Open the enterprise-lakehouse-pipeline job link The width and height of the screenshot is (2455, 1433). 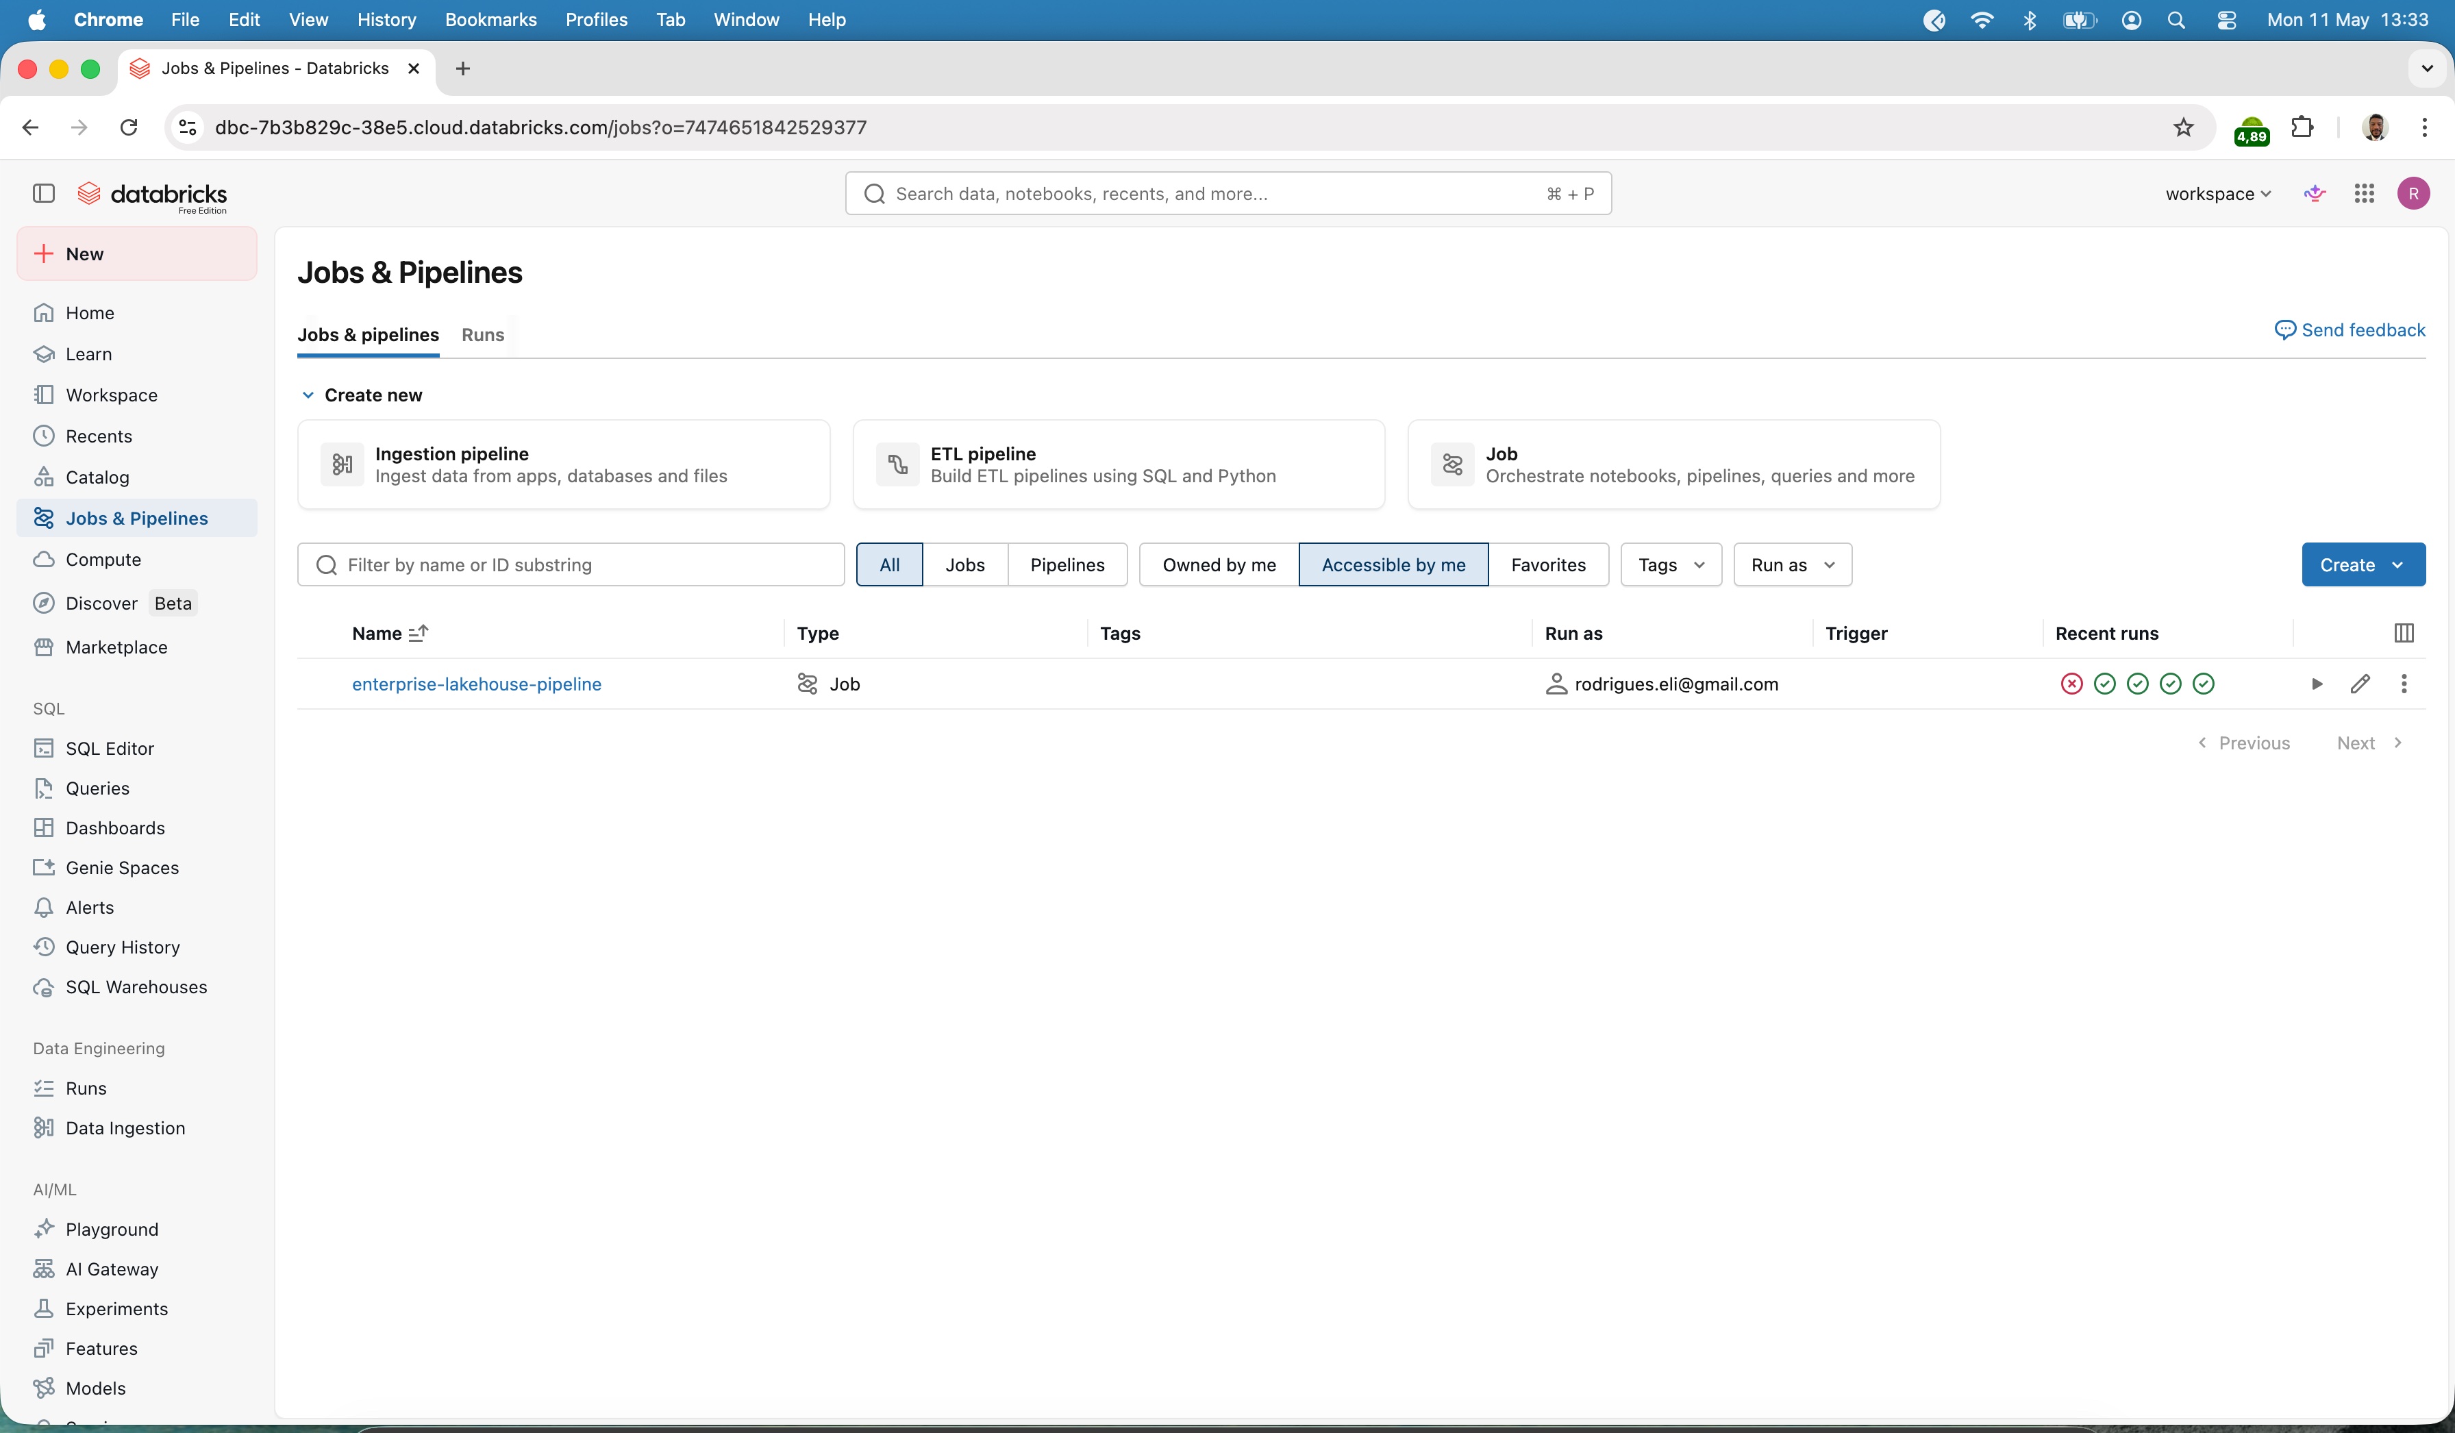pyautogui.click(x=476, y=684)
